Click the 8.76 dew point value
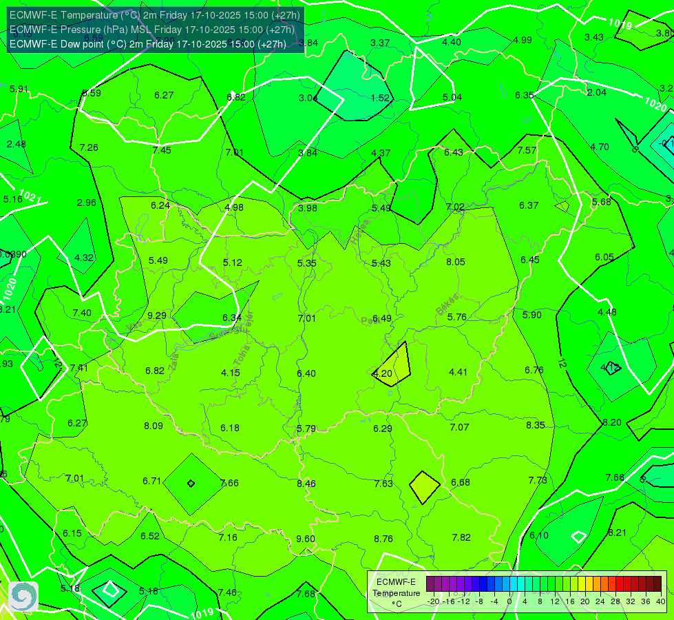 point(383,539)
